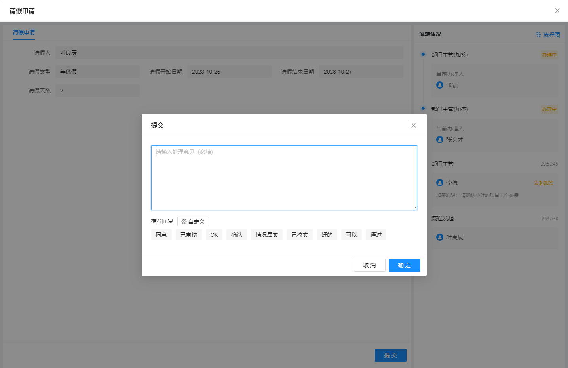The height and width of the screenshot is (368, 568).
Task: Select the 情况属实 reply option
Action: tap(266, 235)
